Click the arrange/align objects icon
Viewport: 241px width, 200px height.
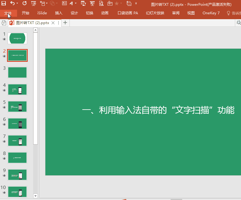[83, 3]
